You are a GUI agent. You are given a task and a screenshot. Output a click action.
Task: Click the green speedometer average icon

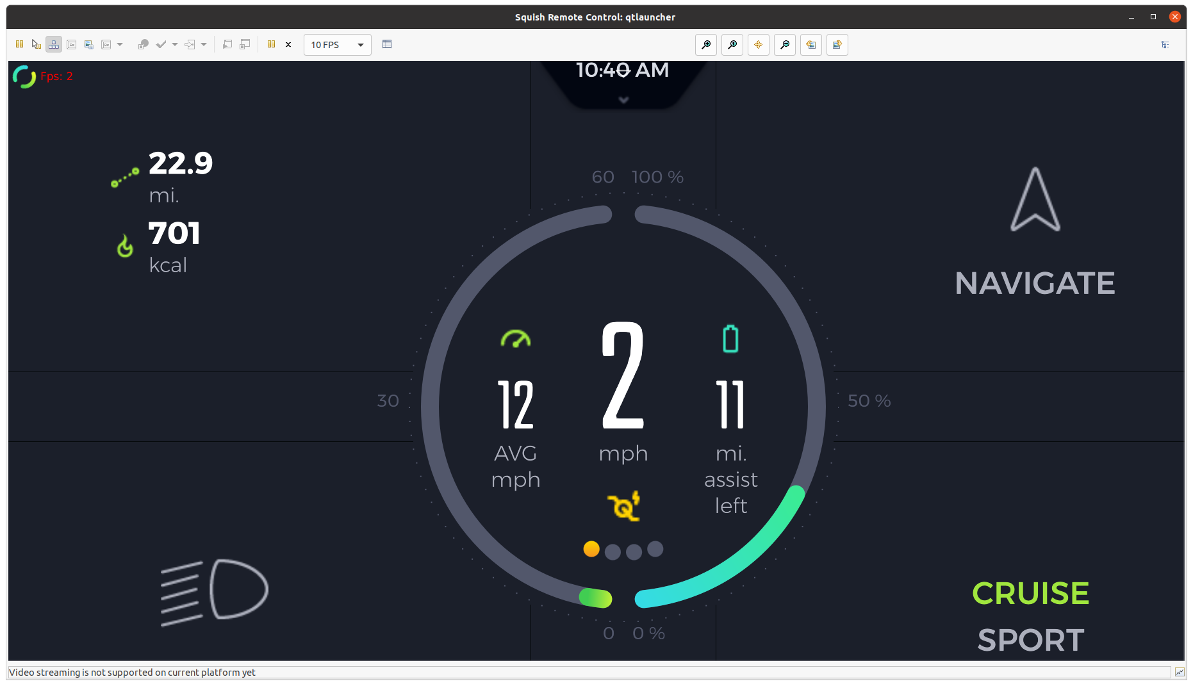pyautogui.click(x=516, y=339)
